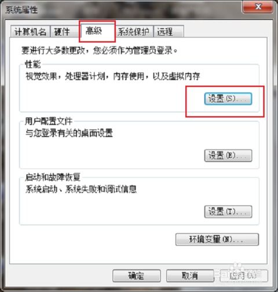Image resolution: width=278 pixels, height=292 pixels.
Task: Click the 用户配置文件 group label
Action: click(49, 121)
